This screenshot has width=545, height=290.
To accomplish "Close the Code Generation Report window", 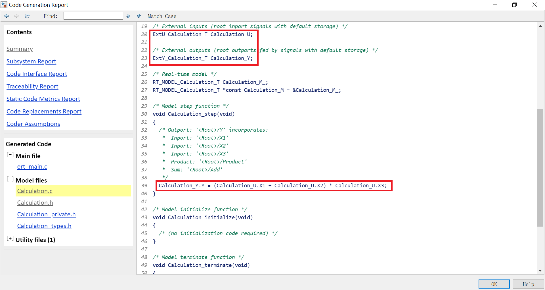I will pos(534,5).
